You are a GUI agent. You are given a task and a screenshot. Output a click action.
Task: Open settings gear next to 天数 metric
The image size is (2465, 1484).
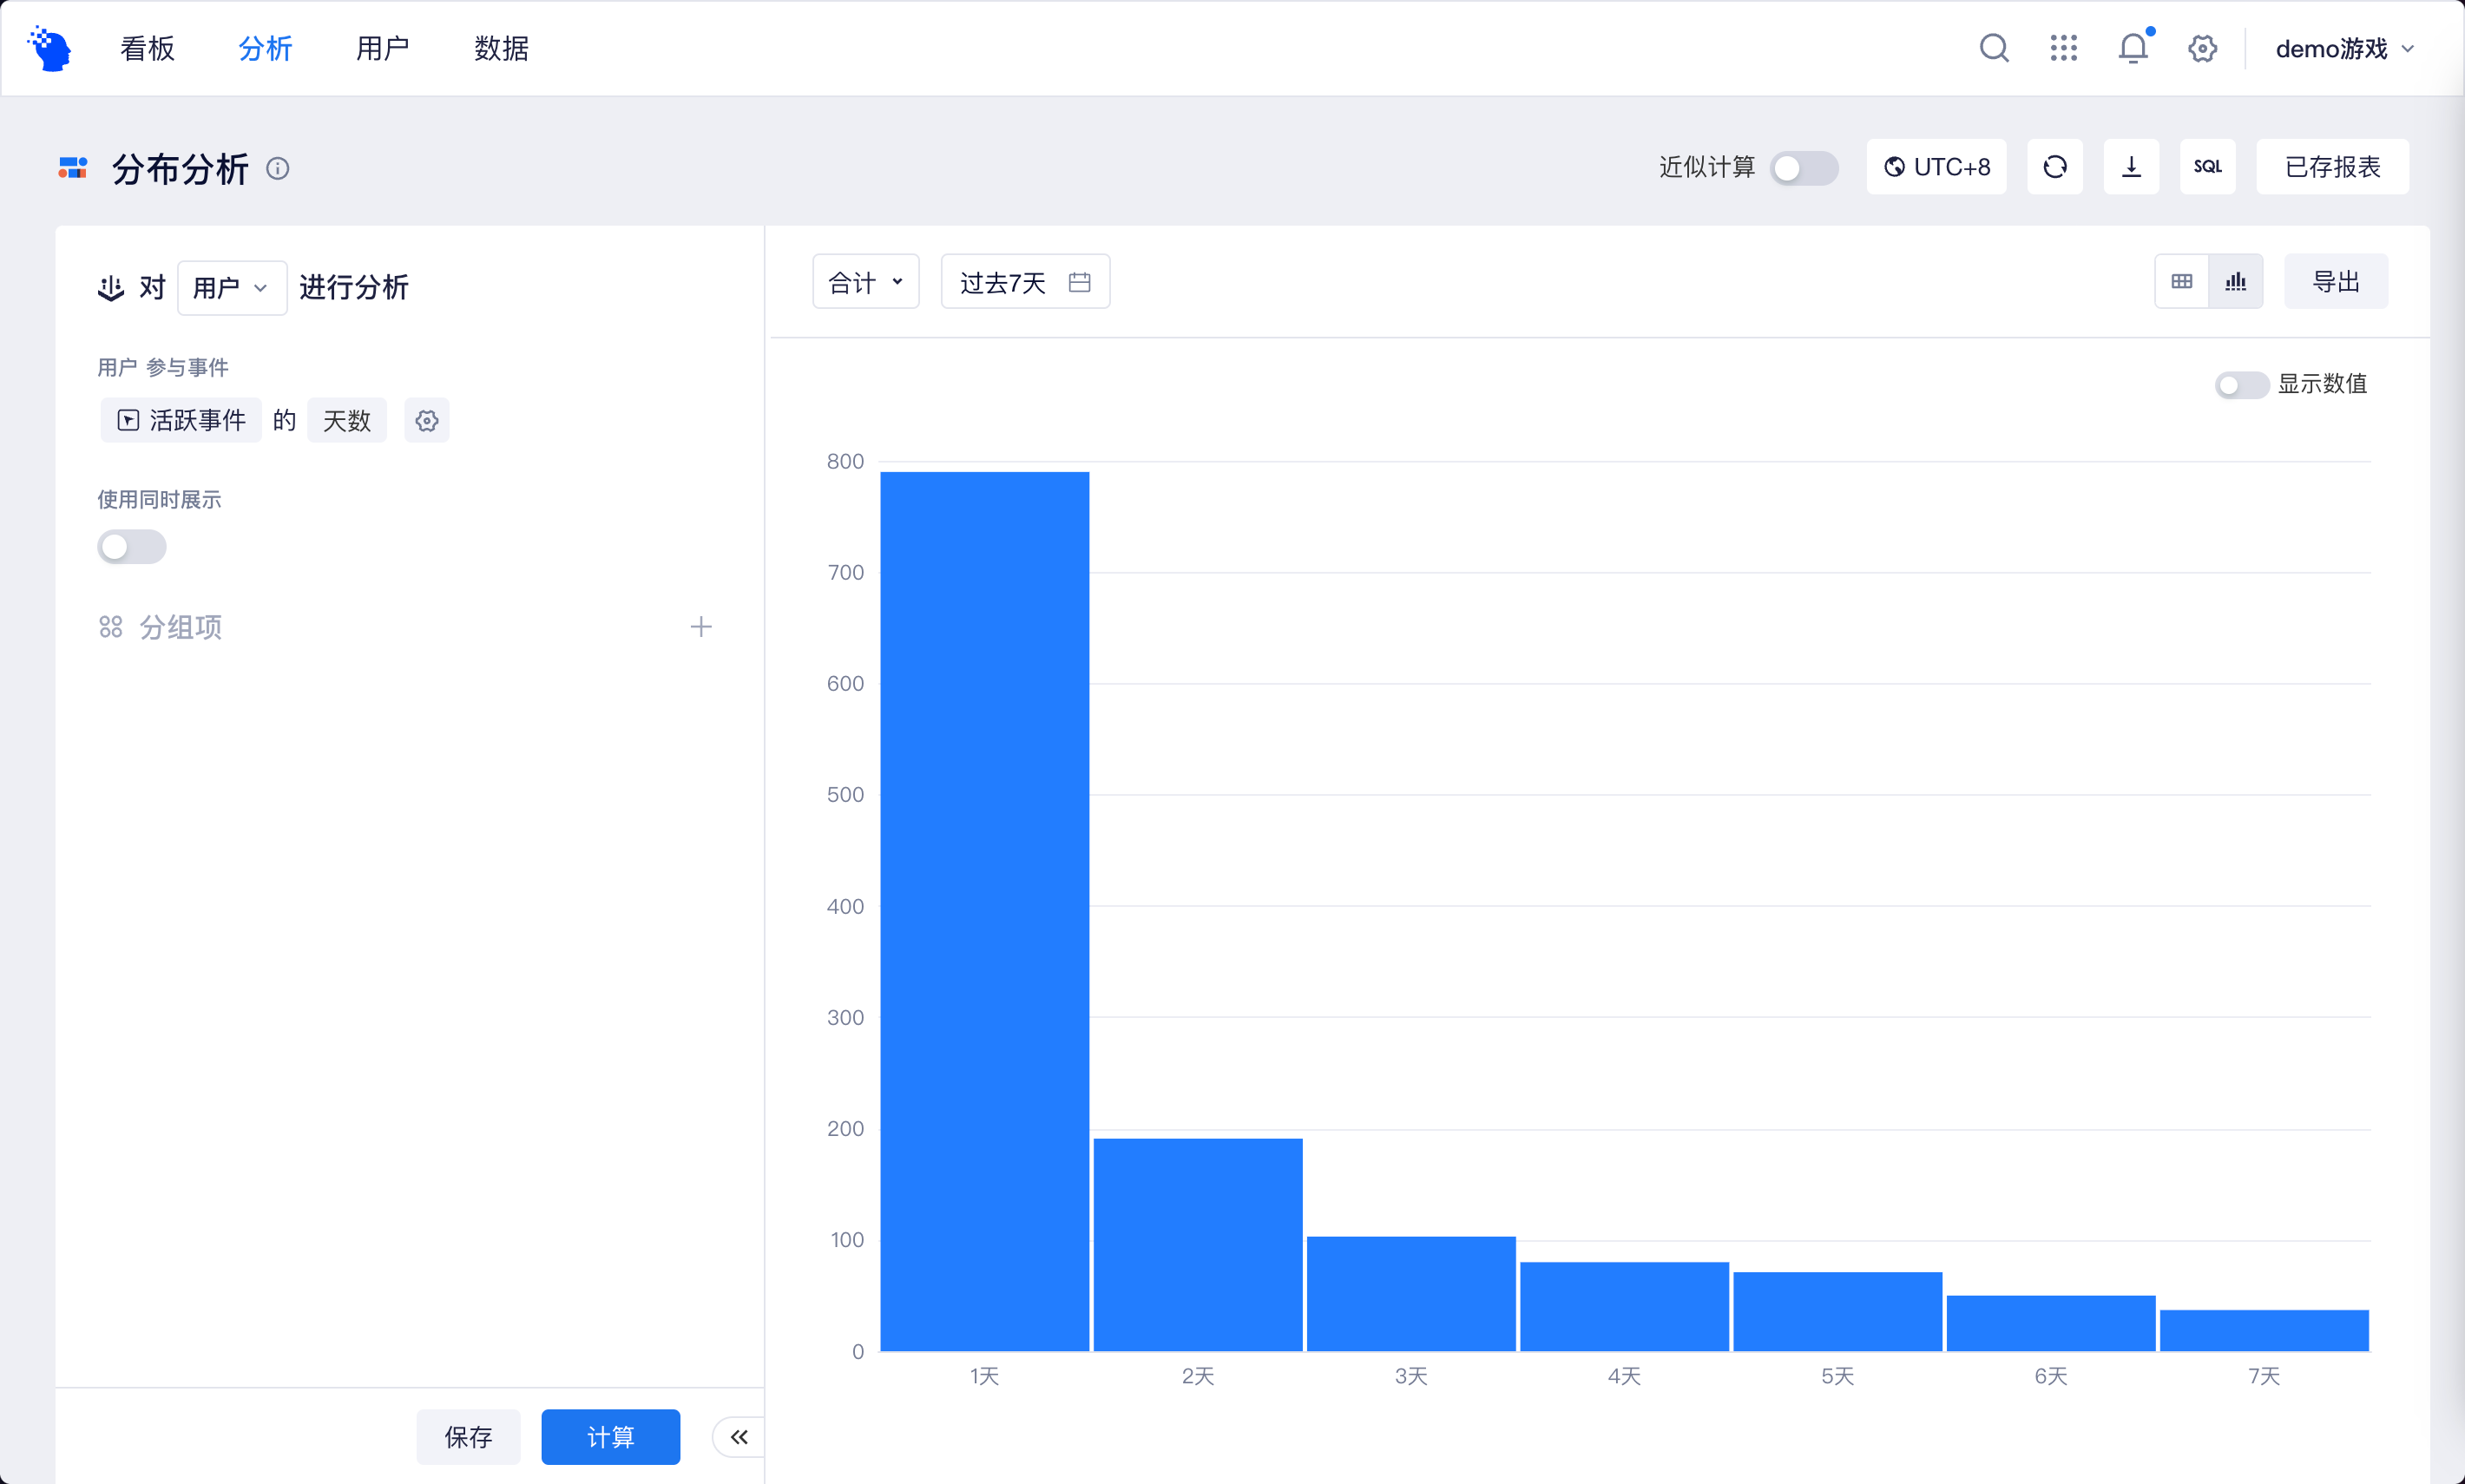[426, 420]
